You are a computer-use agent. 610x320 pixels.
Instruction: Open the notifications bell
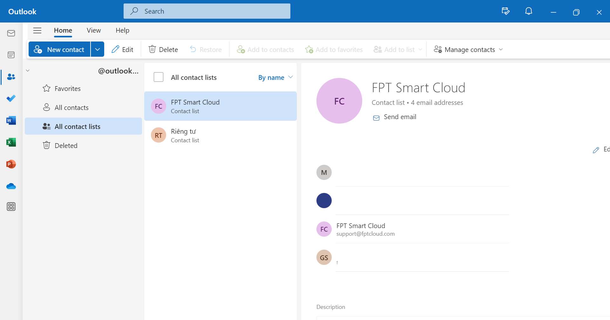point(529,11)
